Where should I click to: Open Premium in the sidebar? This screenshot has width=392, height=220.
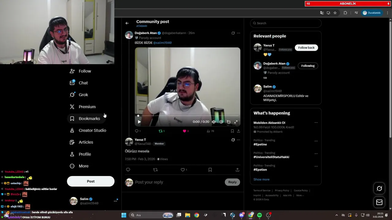pos(83,107)
